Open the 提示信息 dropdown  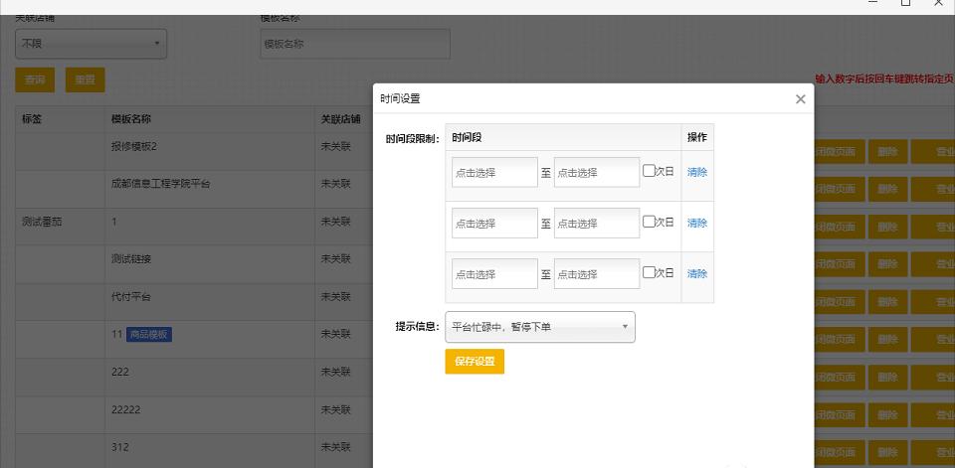[x=540, y=326]
